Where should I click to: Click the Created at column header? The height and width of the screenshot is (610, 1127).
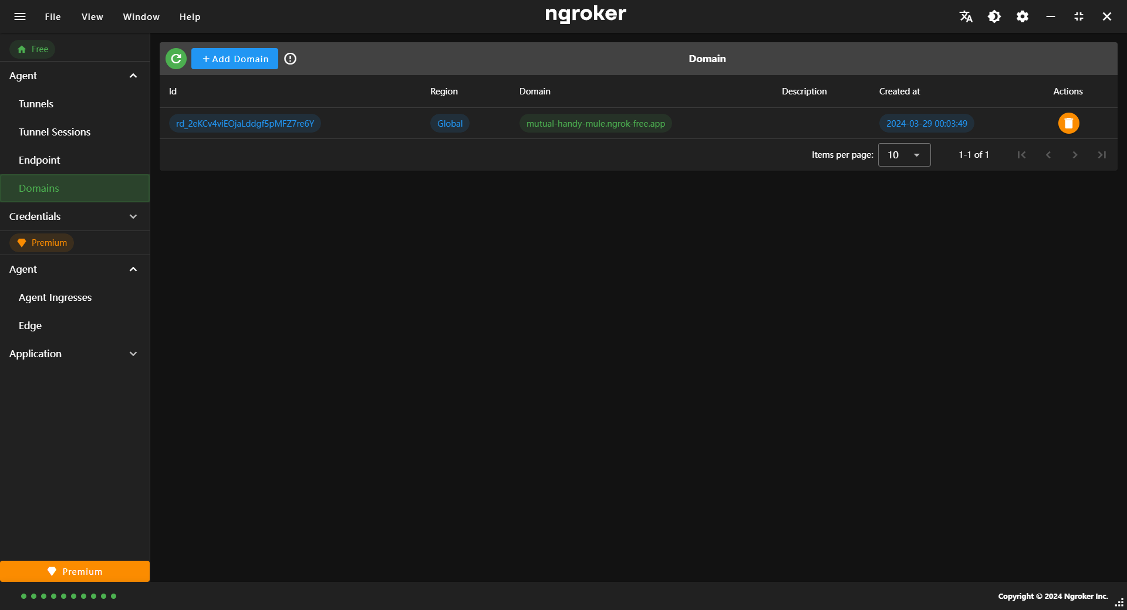(899, 91)
